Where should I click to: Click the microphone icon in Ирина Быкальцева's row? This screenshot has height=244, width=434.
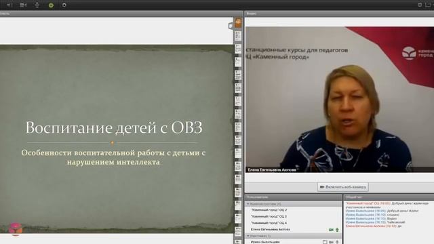pos(338,242)
